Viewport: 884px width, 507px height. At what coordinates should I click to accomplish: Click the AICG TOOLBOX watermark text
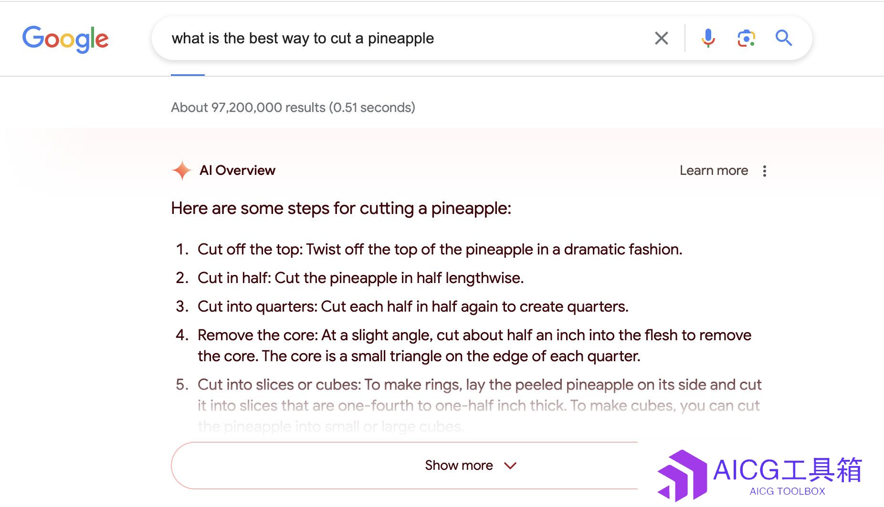pyautogui.click(x=788, y=491)
